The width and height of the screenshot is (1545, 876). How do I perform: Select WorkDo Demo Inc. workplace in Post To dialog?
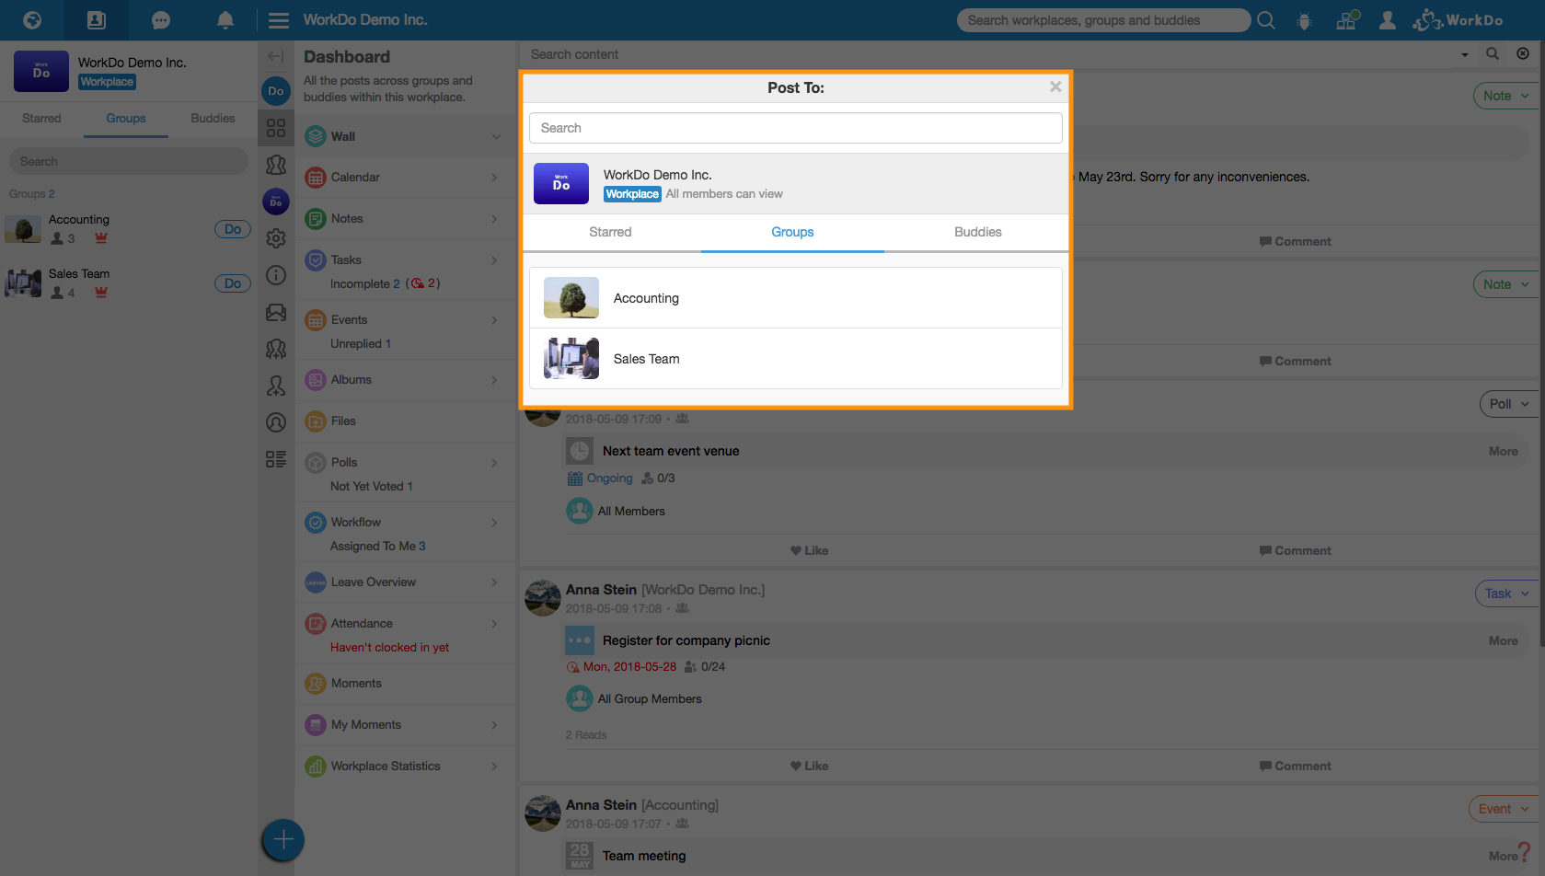[x=796, y=183]
